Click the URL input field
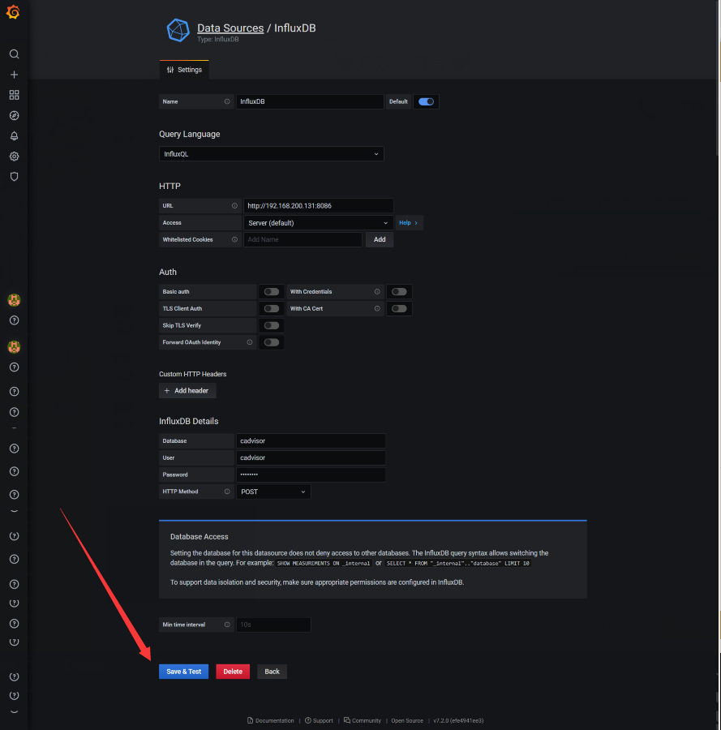 [318, 206]
